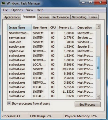Select the spoolsv.exe process
Viewport: 108px width, 120px height.
(52, 47)
